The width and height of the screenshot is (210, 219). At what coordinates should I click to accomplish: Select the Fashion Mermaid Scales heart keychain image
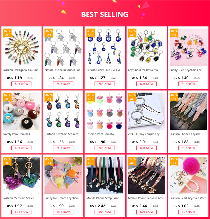point(21,175)
